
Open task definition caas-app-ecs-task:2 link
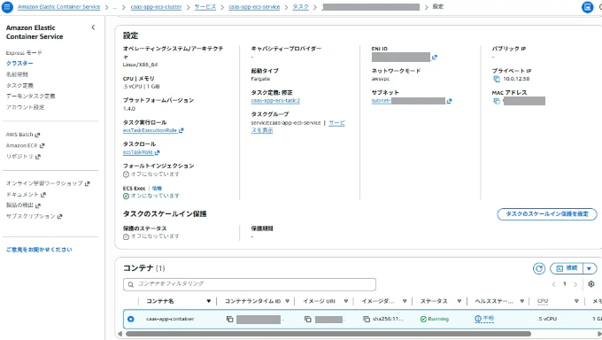click(275, 101)
